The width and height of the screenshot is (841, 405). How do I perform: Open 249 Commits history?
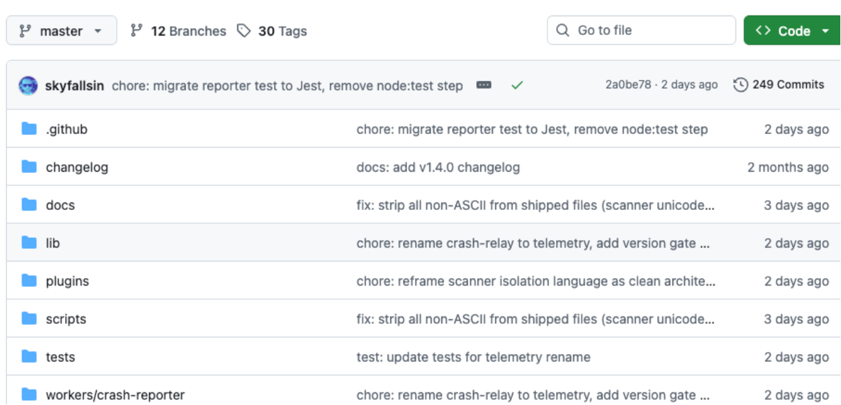[x=779, y=85]
